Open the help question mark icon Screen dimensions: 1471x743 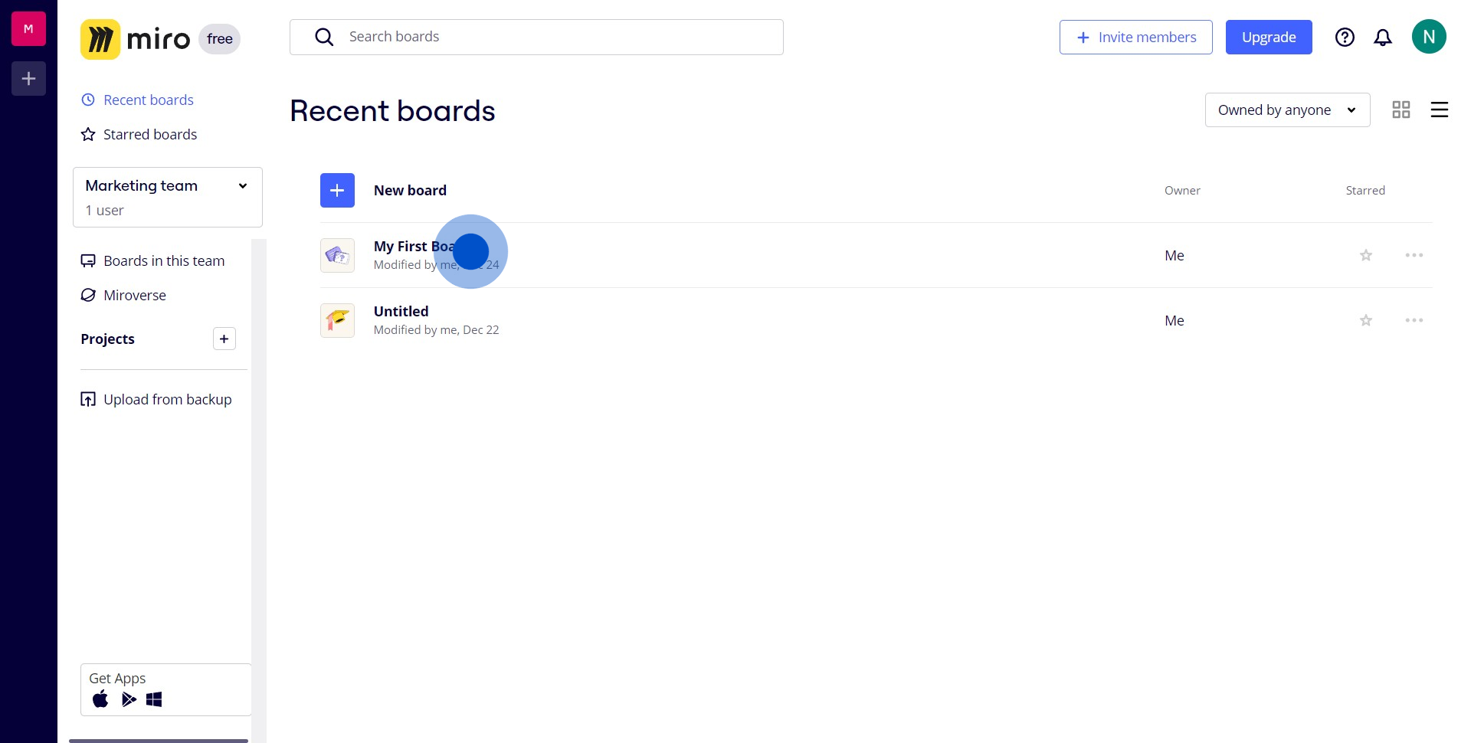pos(1345,38)
